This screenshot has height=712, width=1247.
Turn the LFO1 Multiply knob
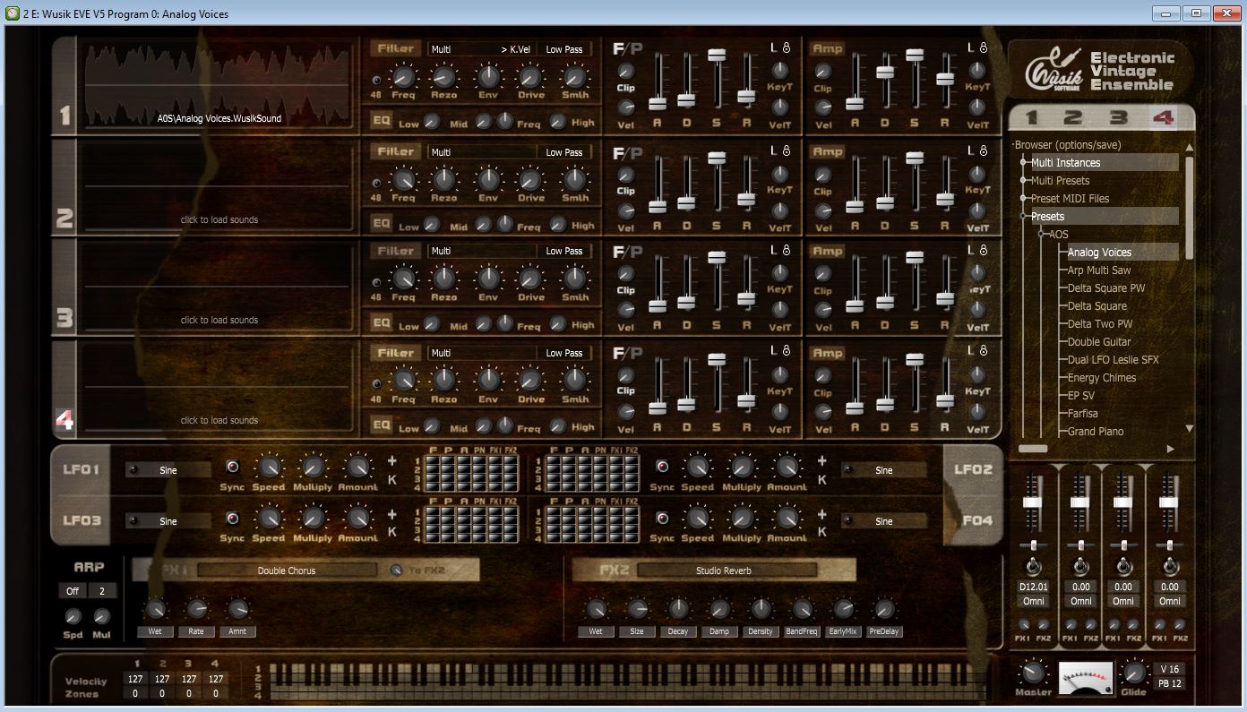[x=312, y=467]
